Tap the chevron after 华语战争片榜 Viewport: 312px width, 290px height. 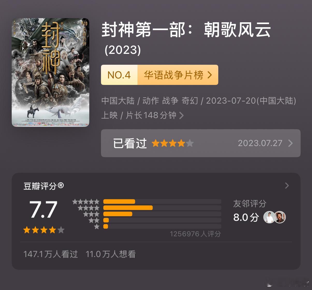pos(210,75)
